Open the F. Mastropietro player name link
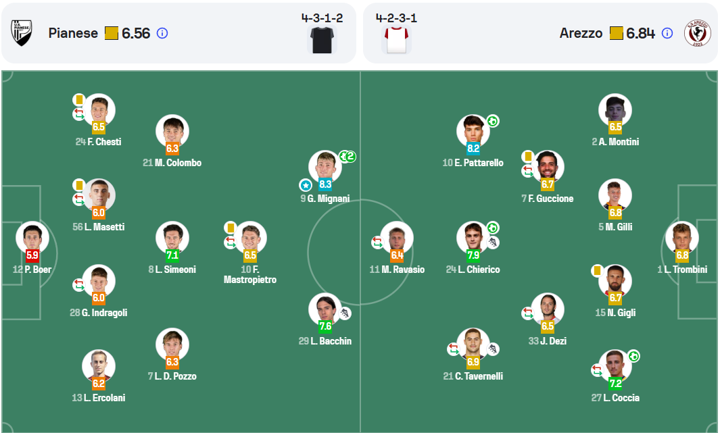 pyautogui.click(x=250, y=274)
